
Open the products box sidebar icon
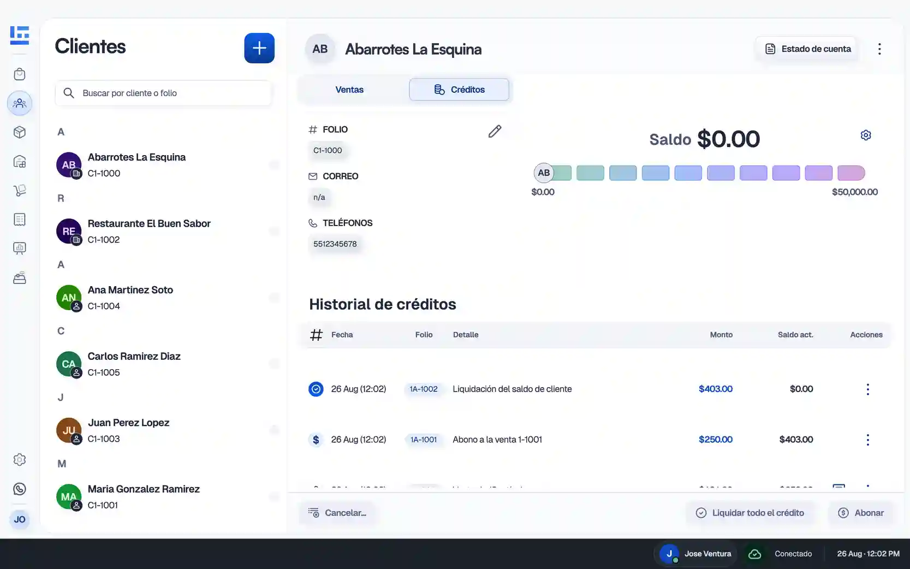click(20, 132)
